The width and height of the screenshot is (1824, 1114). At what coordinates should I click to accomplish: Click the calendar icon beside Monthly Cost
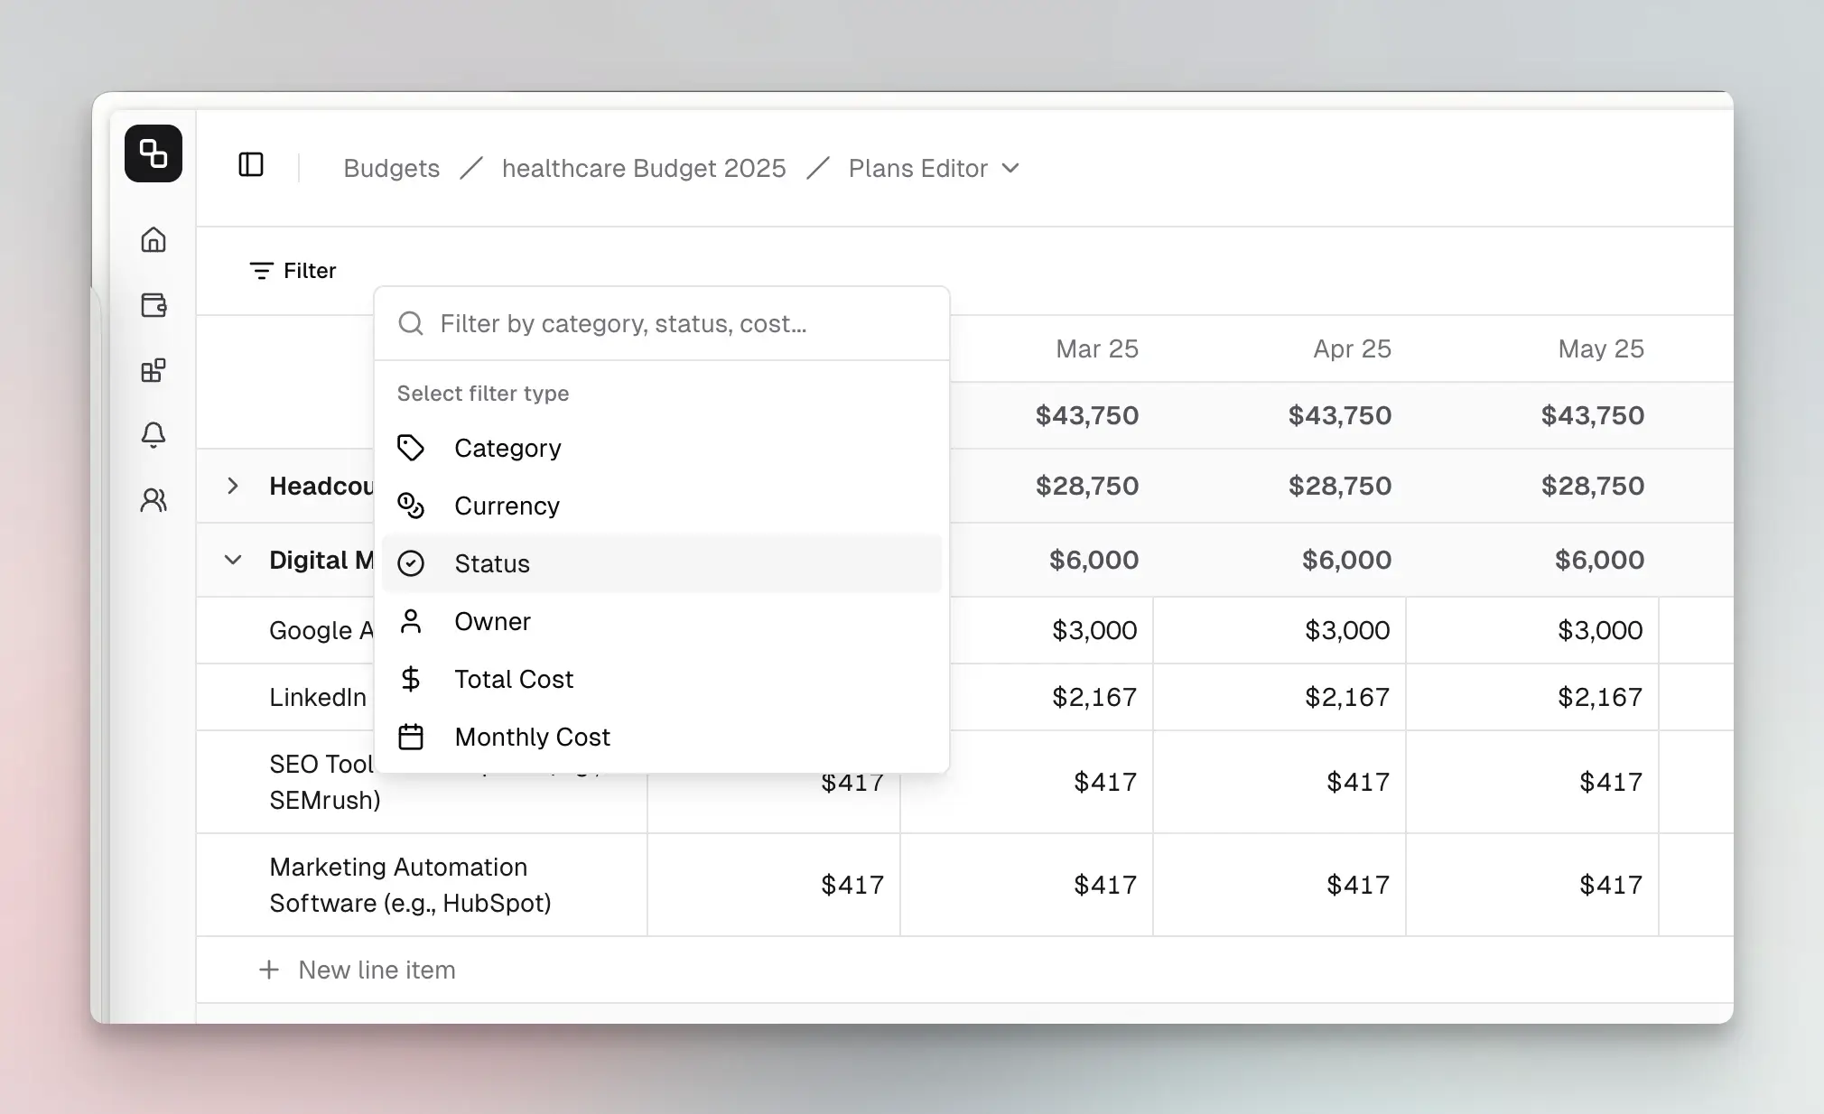pyautogui.click(x=412, y=736)
